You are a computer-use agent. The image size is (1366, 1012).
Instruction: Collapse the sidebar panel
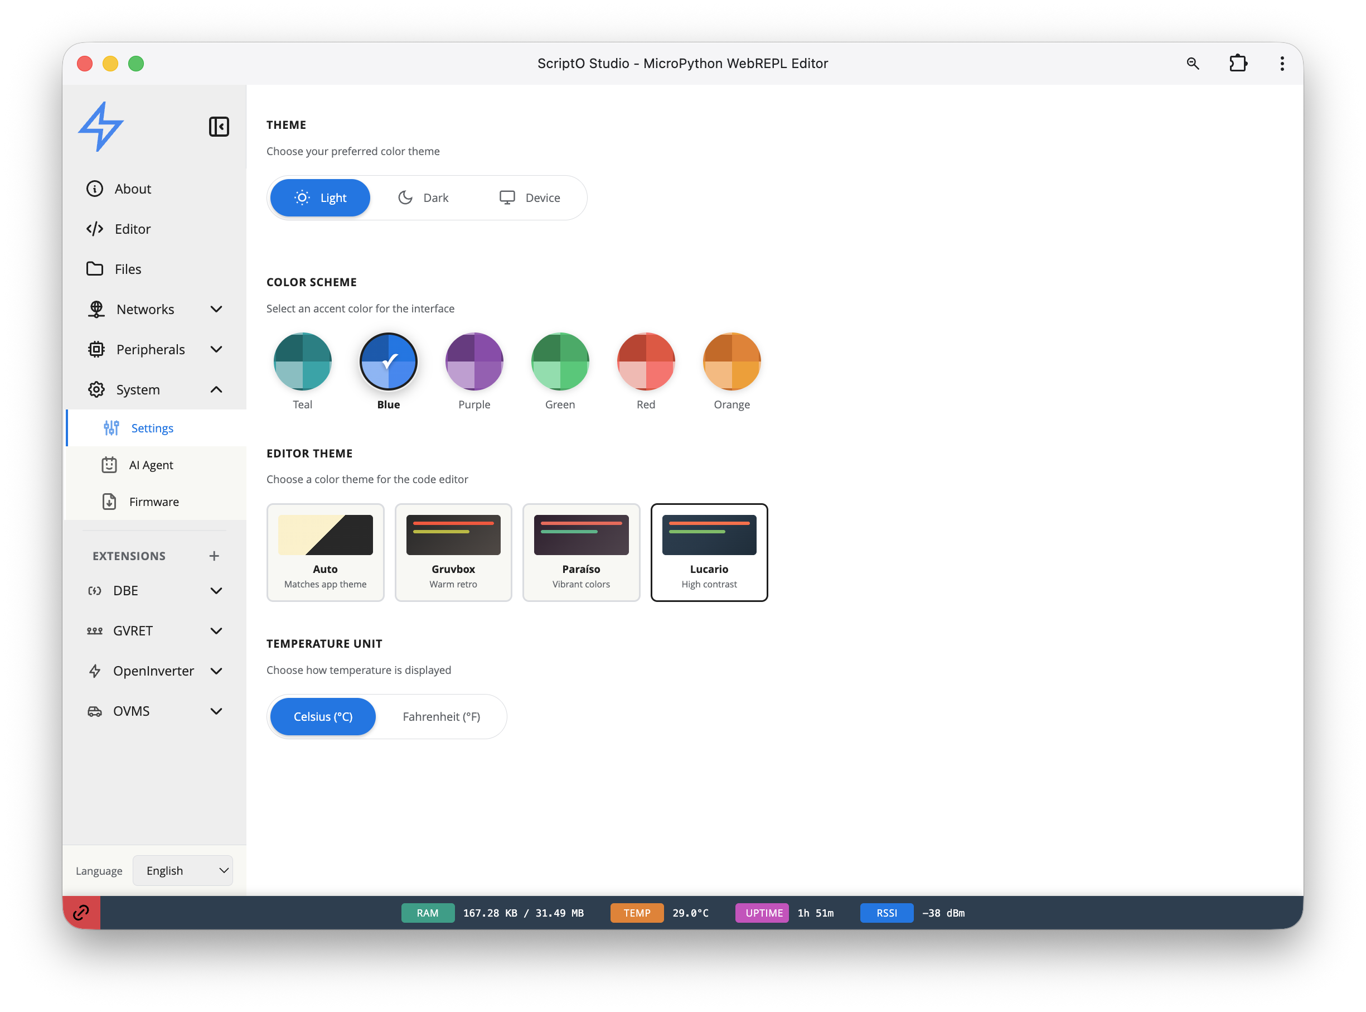coord(219,126)
